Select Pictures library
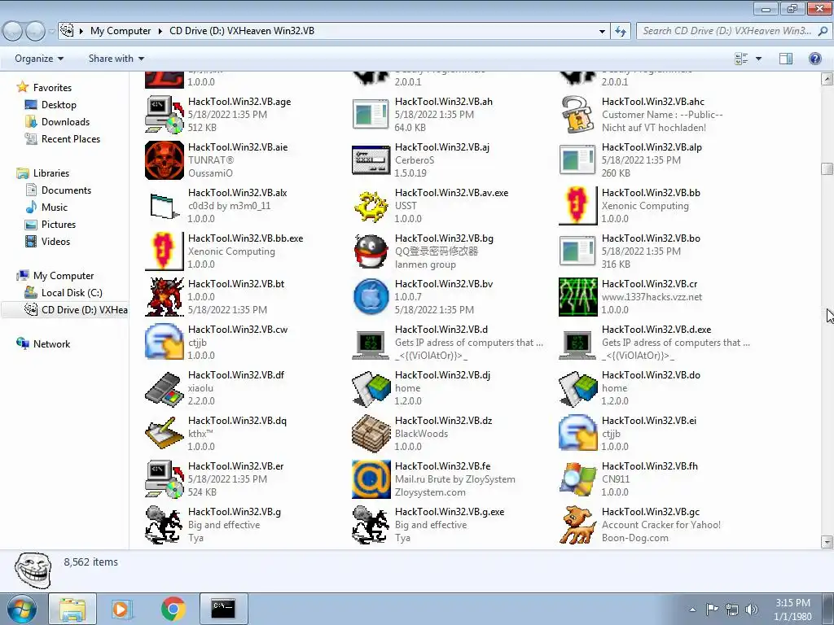The height and width of the screenshot is (625, 834). [x=59, y=225]
